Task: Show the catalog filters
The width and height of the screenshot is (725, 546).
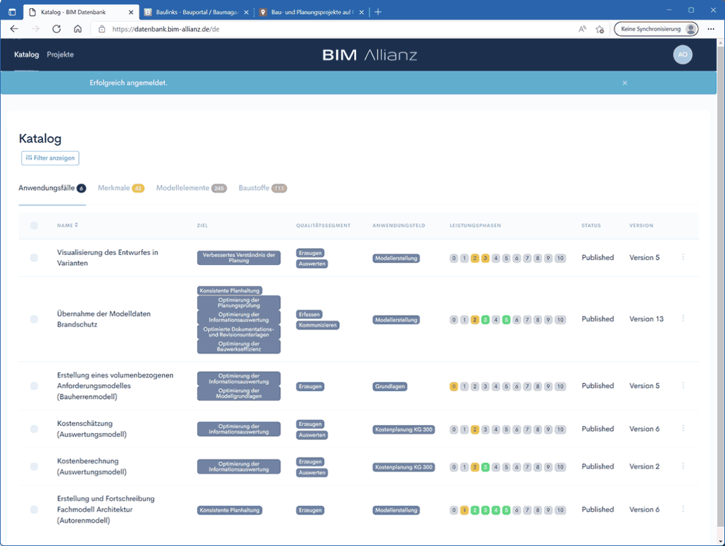Action: [x=50, y=159]
